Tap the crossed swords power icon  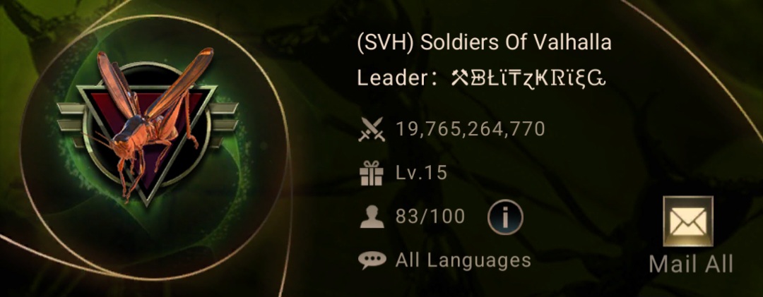pyautogui.click(x=372, y=130)
